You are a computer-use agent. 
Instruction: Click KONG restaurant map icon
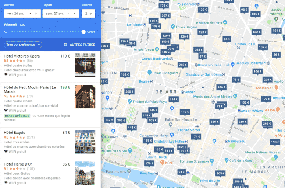(162, 162)
